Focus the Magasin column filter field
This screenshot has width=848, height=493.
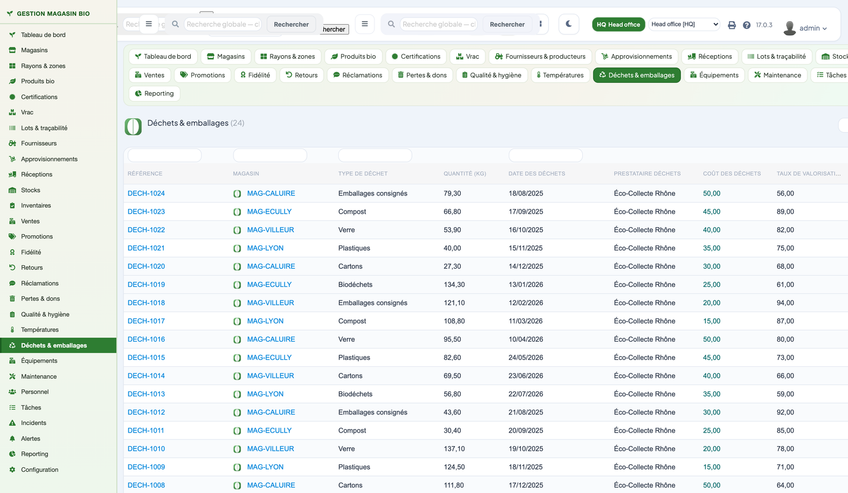point(270,156)
